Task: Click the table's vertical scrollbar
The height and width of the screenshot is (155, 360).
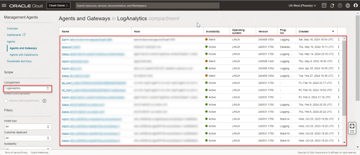Action: point(344,78)
